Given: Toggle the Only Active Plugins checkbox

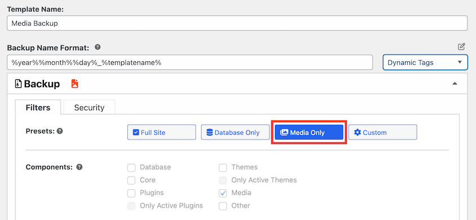Looking at the screenshot, I should coord(131,206).
